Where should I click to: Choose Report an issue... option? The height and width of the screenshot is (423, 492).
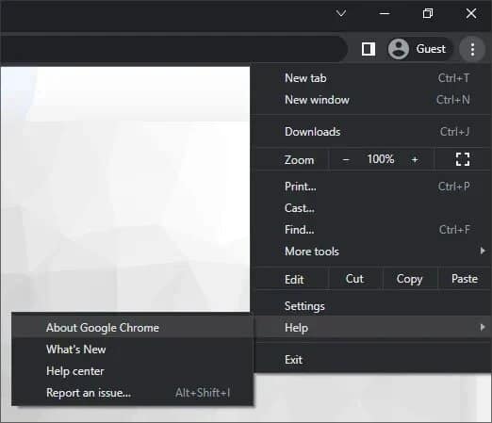132,393
